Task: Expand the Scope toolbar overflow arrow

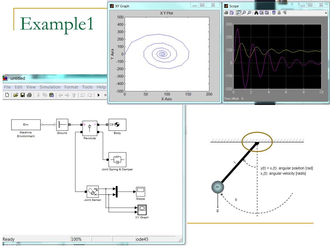Action: click(x=326, y=13)
